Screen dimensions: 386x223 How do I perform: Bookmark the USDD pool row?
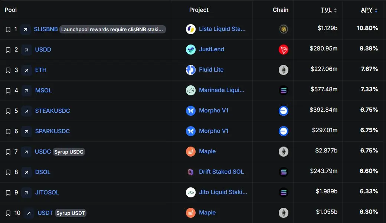coord(8,50)
